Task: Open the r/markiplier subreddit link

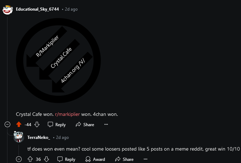Action: (x=67, y=114)
